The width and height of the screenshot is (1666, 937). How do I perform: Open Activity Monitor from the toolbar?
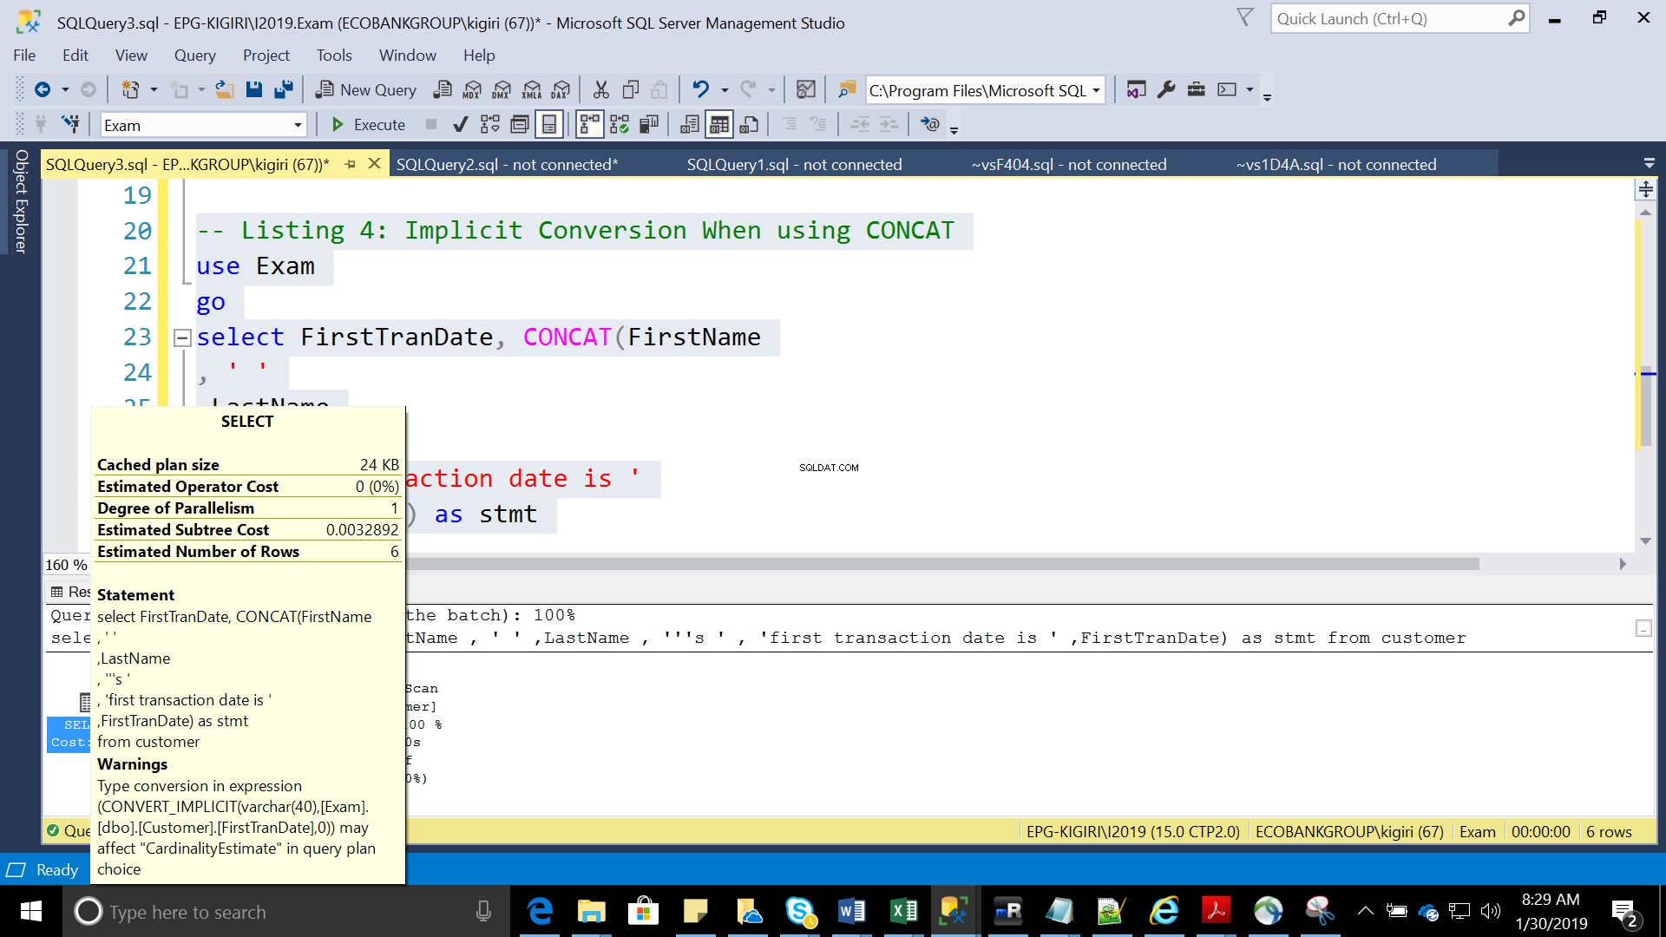tap(806, 89)
